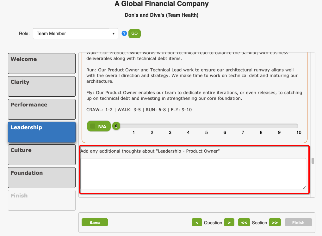Select the Team Member role combo box
The image size is (322, 236).
click(x=75, y=33)
